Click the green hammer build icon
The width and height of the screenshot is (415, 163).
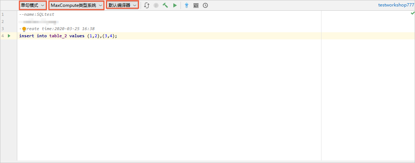click(x=165, y=5)
